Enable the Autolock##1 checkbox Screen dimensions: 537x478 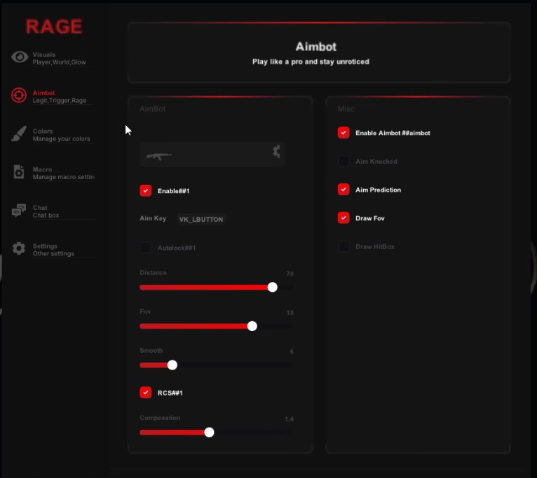click(146, 248)
